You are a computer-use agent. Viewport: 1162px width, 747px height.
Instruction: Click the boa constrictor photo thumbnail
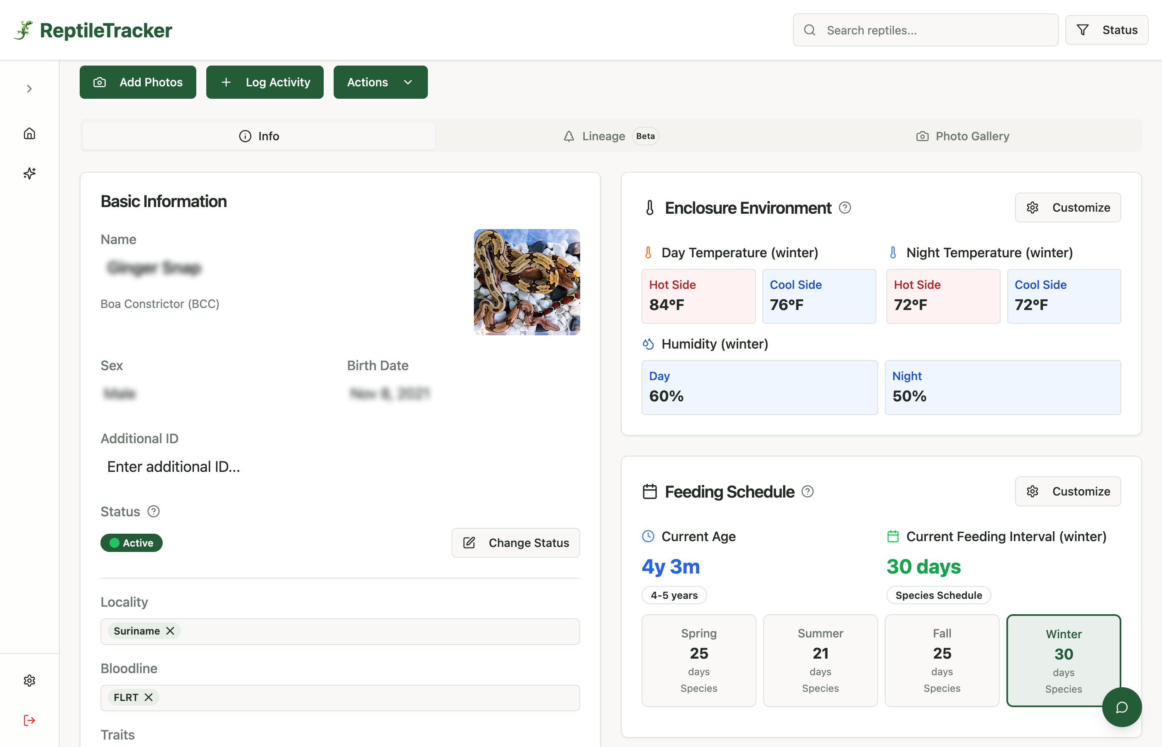527,282
